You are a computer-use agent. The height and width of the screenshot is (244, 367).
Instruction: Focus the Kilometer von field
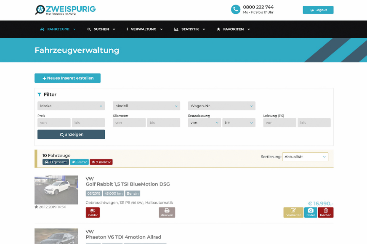coord(129,122)
